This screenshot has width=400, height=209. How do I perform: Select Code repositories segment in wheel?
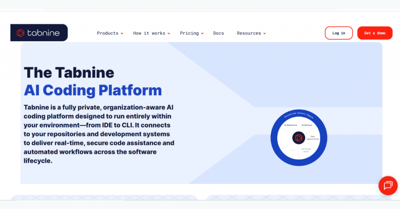312,138
